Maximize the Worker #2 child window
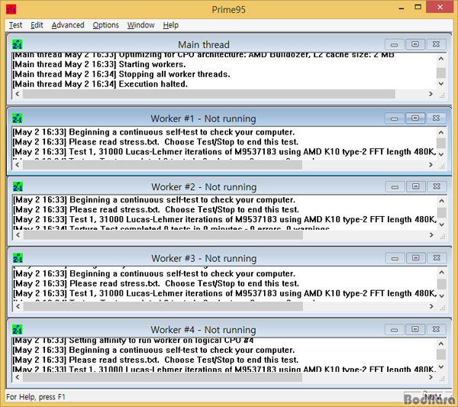The width and height of the screenshot is (458, 407). [416, 186]
